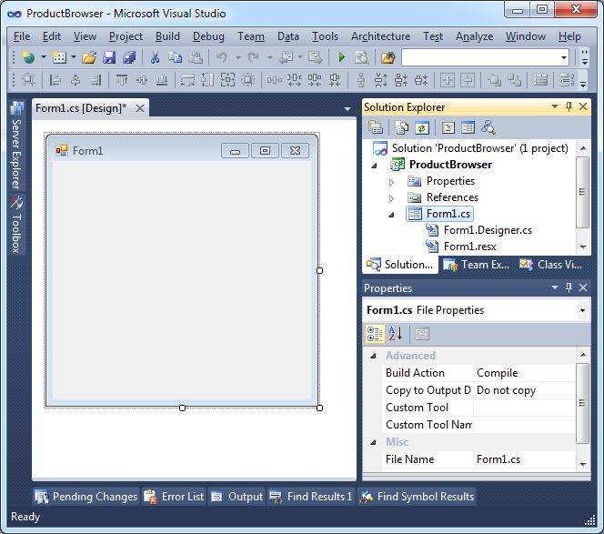Open the Build menu

(x=167, y=36)
